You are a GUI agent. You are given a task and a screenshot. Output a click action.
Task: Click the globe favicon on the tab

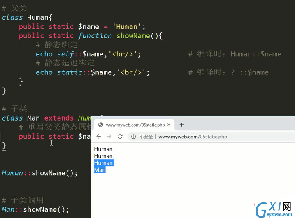tap(101, 125)
